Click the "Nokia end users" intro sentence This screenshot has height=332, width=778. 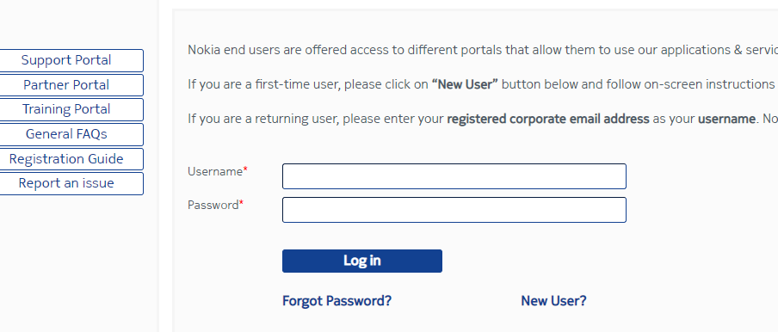tap(483, 50)
